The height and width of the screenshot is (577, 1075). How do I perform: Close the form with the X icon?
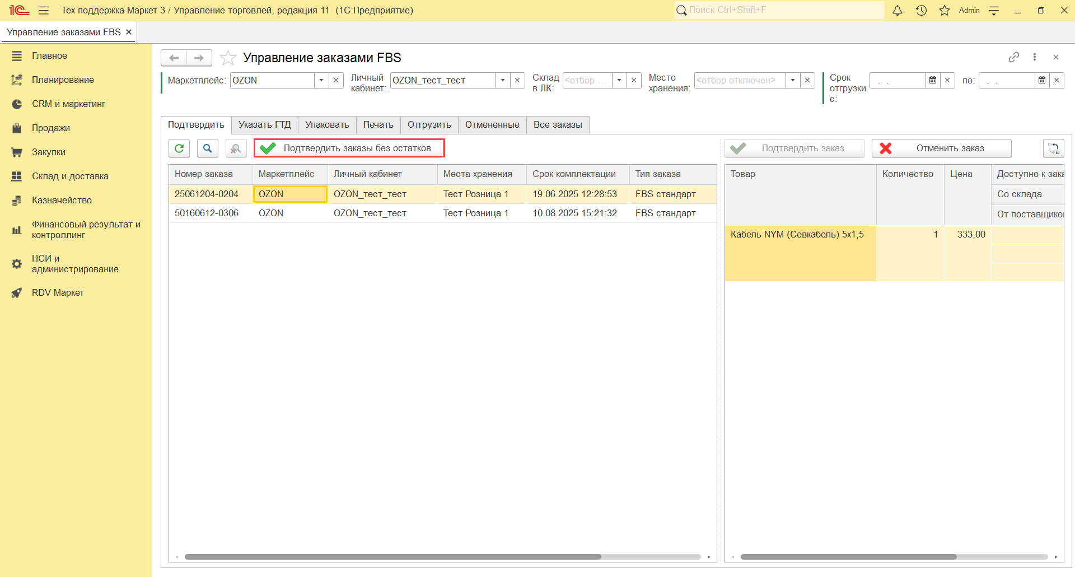click(x=1056, y=57)
